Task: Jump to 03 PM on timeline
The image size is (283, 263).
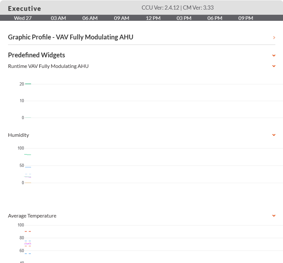Action: [x=184, y=18]
